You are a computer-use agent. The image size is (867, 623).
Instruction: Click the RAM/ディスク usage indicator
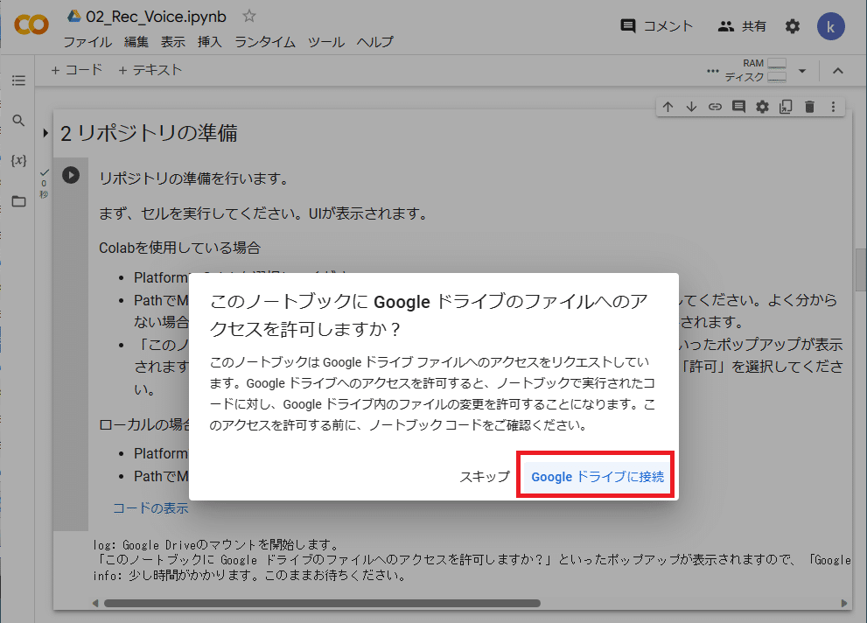(756, 70)
